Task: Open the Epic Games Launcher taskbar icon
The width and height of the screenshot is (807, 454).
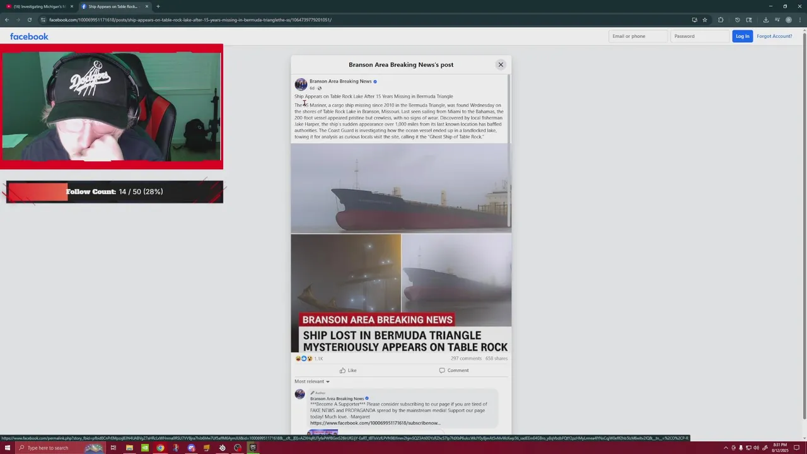Action: click(253, 448)
